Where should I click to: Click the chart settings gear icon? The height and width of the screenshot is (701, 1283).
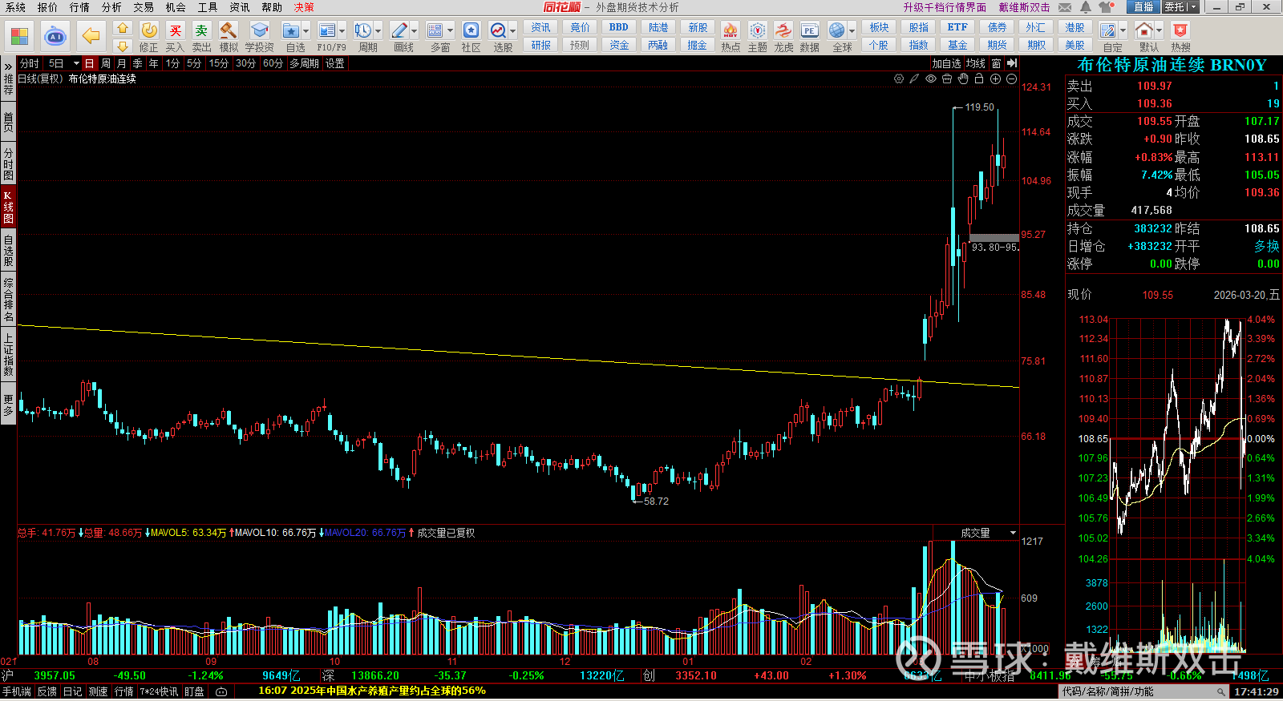pyautogui.click(x=899, y=79)
